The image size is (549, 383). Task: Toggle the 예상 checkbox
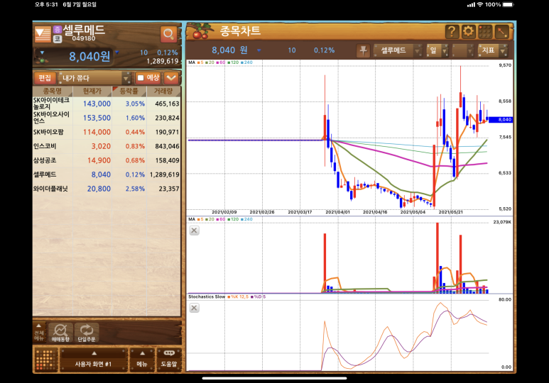click(141, 77)
